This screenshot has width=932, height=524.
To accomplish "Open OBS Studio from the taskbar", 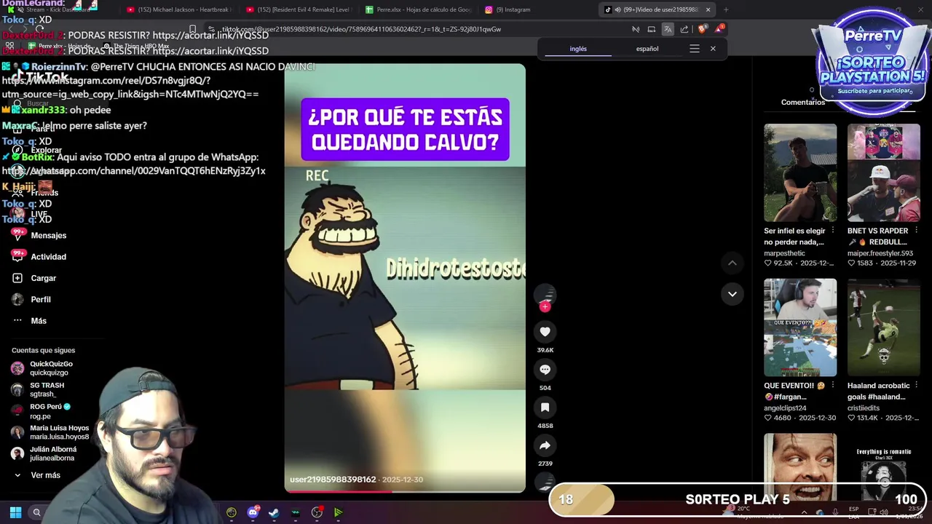I will 317,512.
